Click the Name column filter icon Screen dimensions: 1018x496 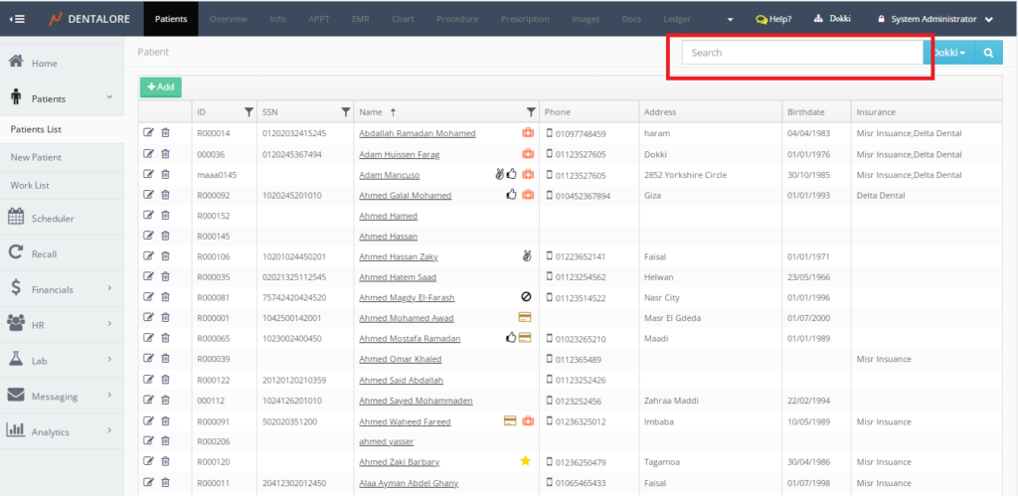[x=531, y=112]
